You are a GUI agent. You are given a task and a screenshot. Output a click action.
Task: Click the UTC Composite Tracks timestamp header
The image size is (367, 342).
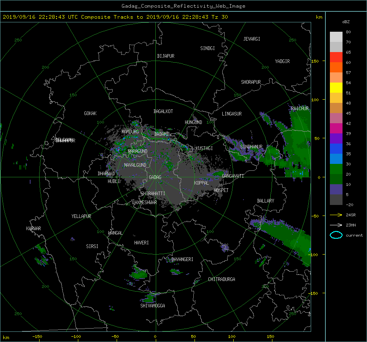(115, 17)
